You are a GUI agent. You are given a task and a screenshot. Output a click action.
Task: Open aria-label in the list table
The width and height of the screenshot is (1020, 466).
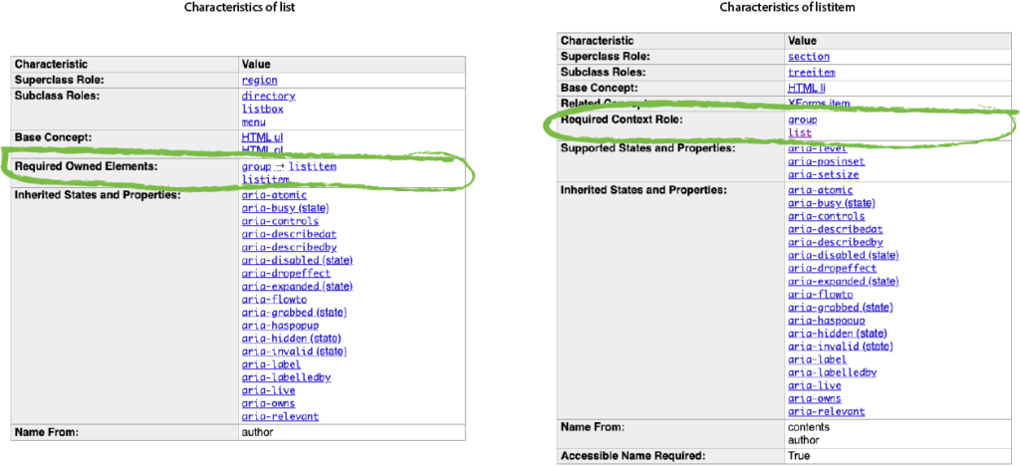[x=271, y=364]
